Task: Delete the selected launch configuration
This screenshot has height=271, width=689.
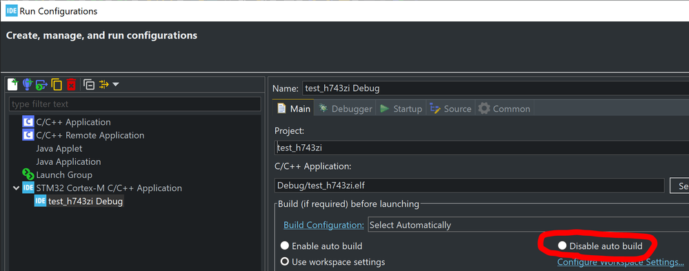Action: (x=71, y=84)
